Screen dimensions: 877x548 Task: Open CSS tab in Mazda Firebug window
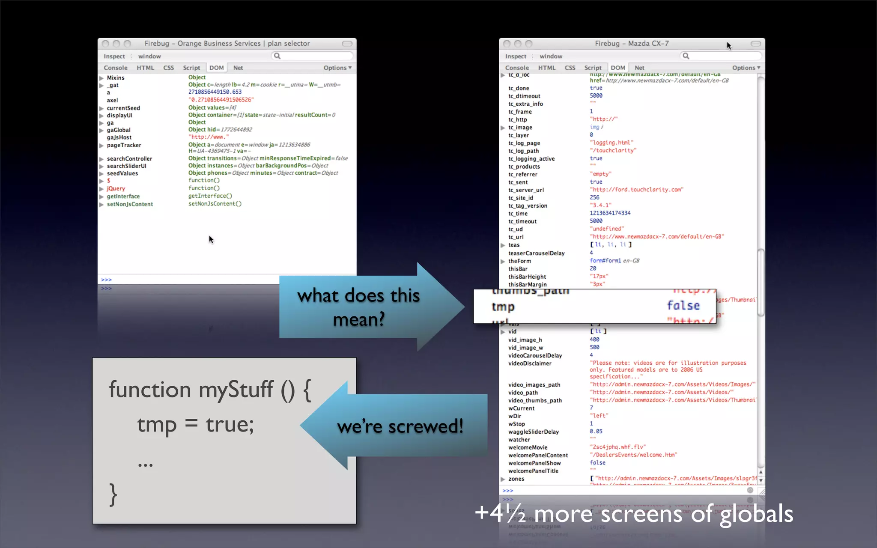[x=570, y=68]
